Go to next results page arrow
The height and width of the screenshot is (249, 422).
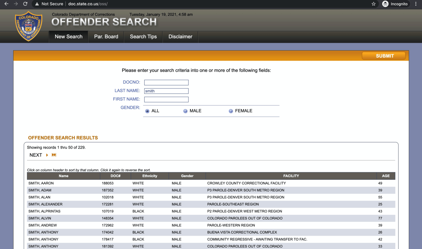pyautogui.click(x=47, y=155)
